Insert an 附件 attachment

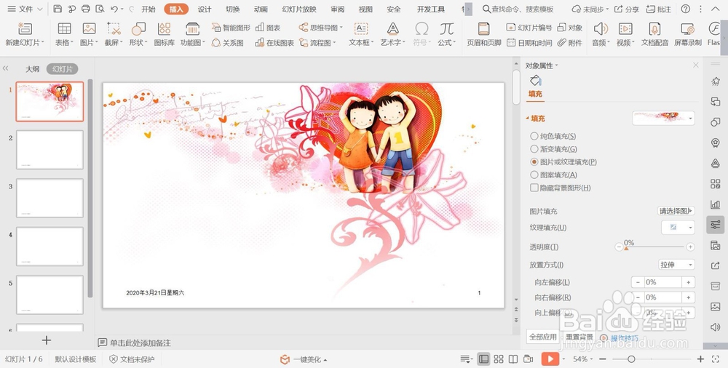570,43
